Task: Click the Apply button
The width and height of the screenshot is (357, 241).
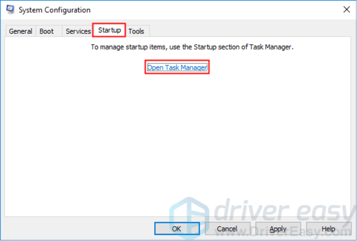Action: coord(278,229)
